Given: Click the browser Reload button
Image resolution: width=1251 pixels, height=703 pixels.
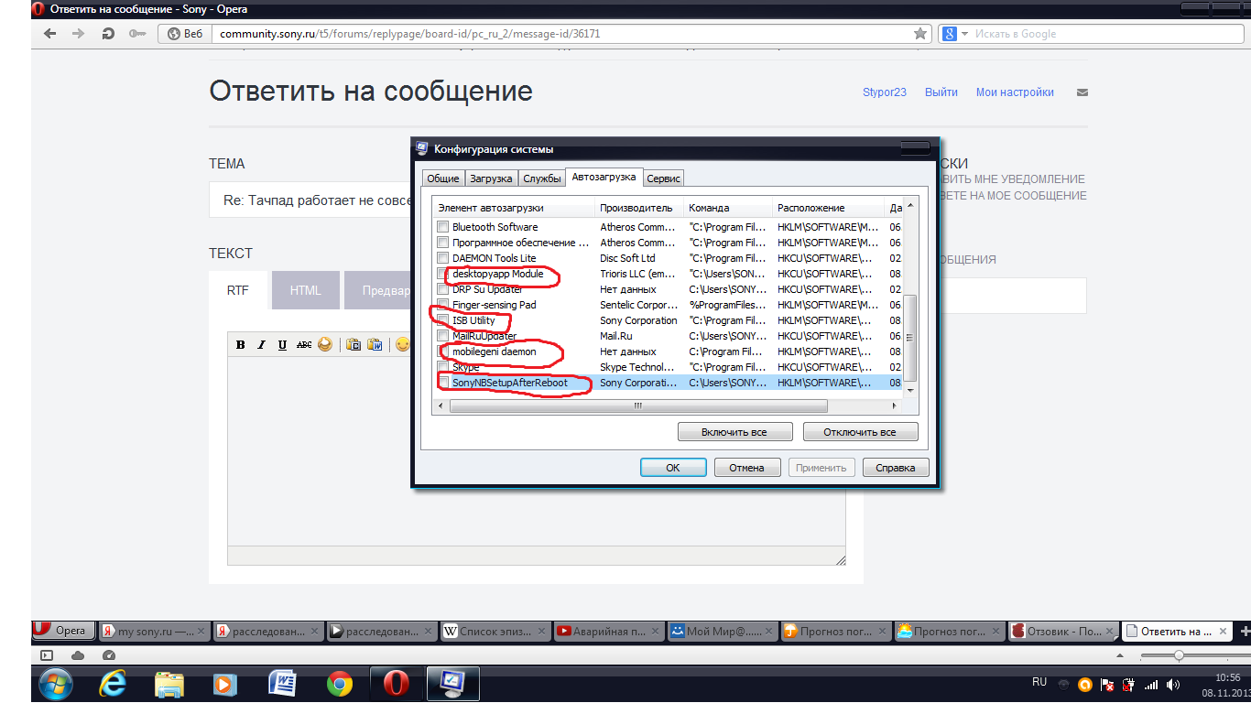Looking at the screenshot, I should click(108, 34).
